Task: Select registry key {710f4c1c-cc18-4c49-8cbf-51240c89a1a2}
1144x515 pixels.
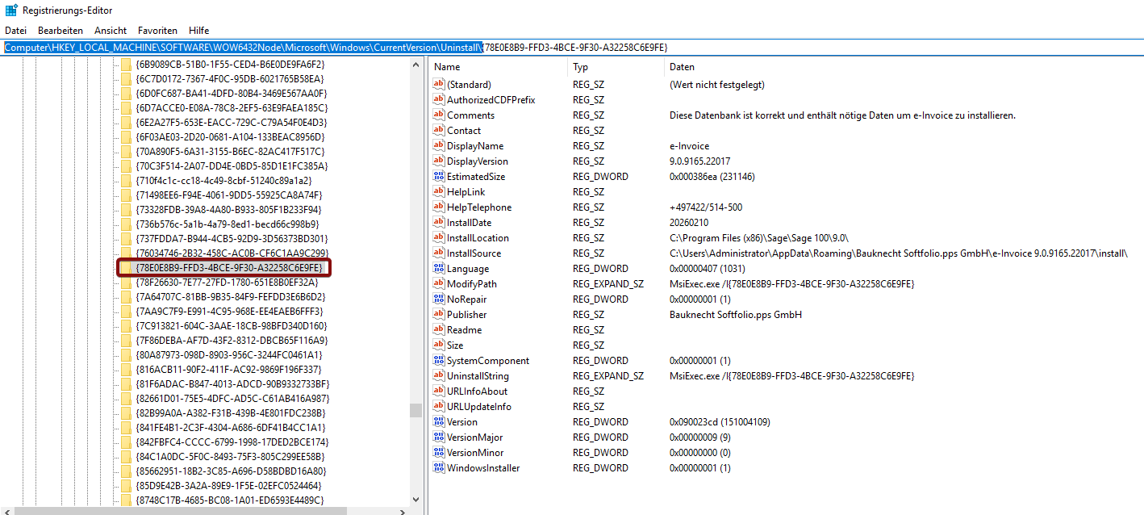Action: pyautogui.click(x=223, y=181)
